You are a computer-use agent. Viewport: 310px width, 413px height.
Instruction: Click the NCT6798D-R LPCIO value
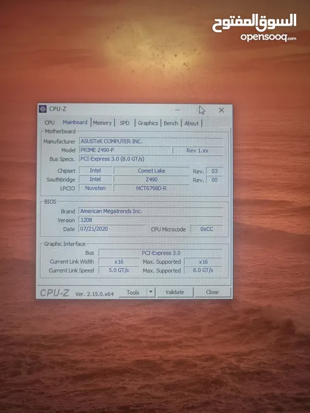coord(152,188)
